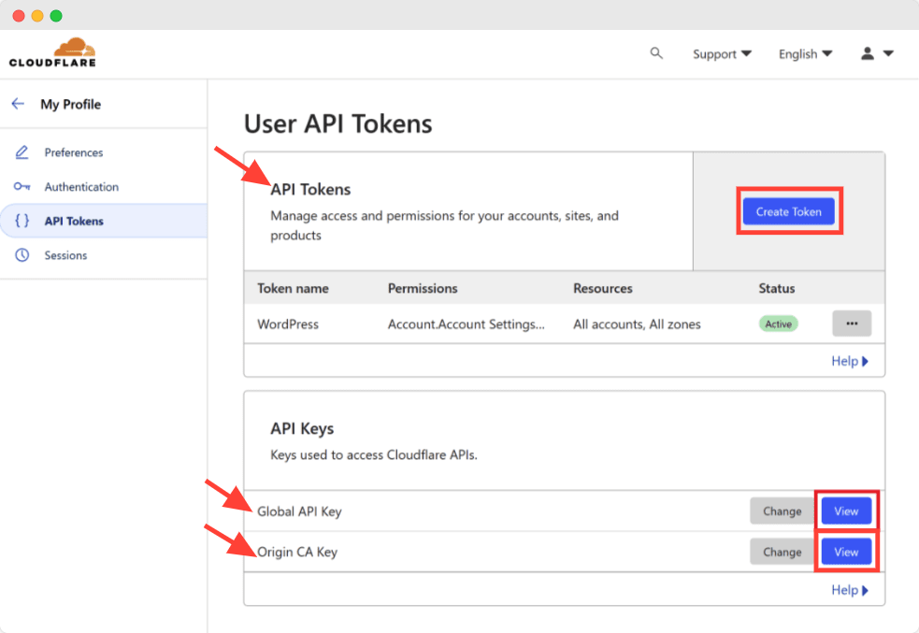Viewport: 919px width, 633px height.
Task: Open the Preferences section
Action: tap(76, 152)
